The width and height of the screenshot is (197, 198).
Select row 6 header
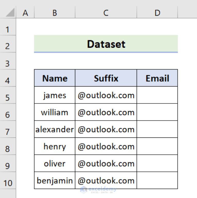[8, 112]
